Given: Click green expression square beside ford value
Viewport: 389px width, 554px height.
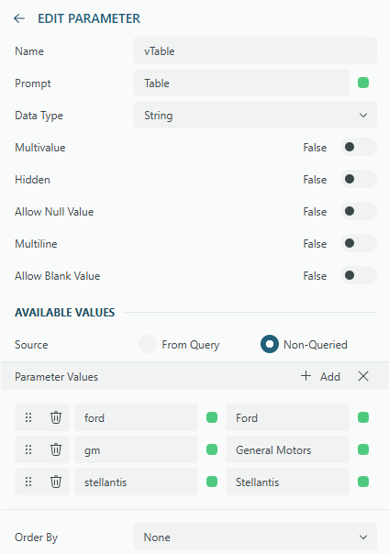Looking at the screenshot, I should coord(212,417).
